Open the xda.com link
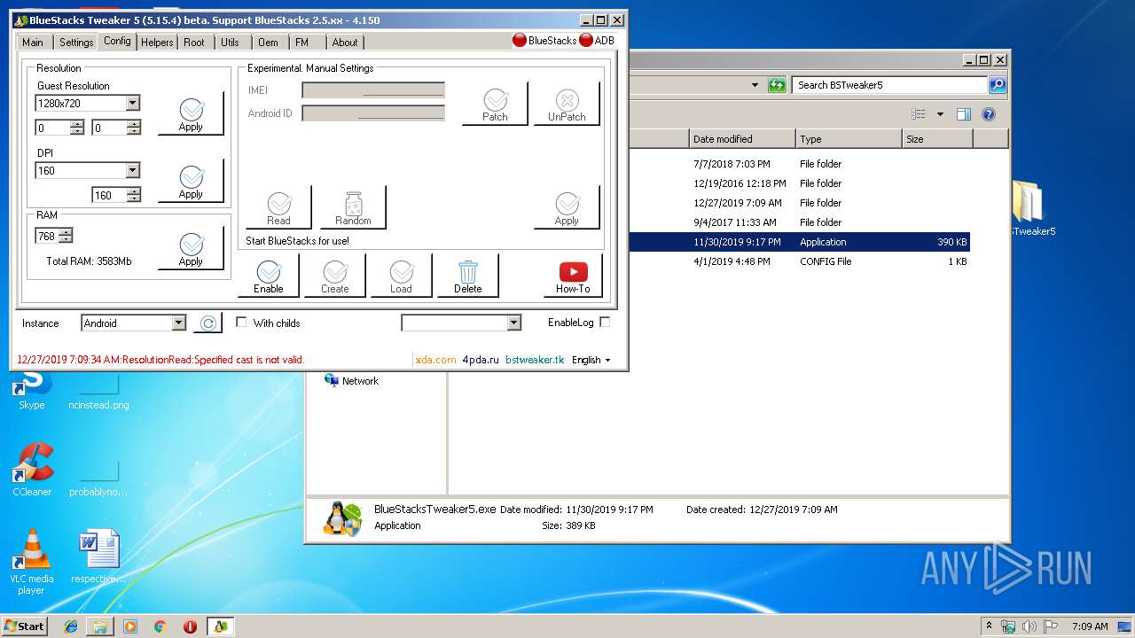This screenshot has height=638, width=1135. pos(435,360)
